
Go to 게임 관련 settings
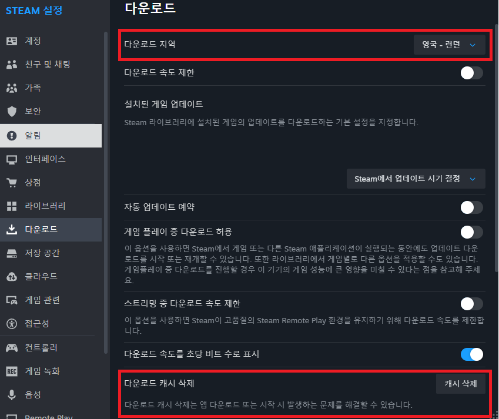point(51,300)
